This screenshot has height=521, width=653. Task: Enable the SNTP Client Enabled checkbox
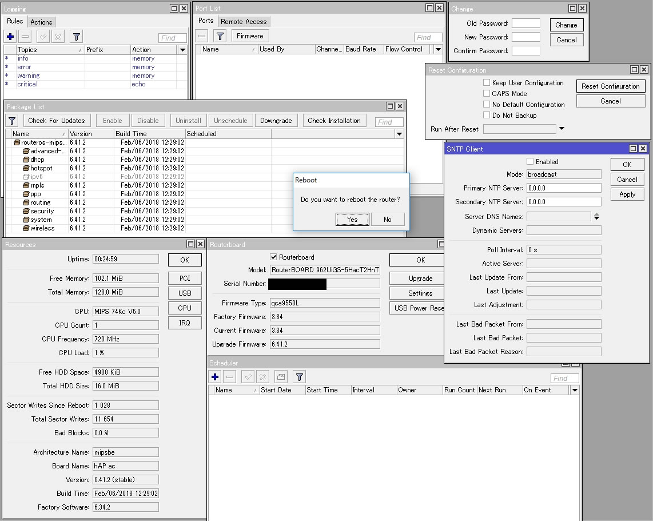pos(530,162)
